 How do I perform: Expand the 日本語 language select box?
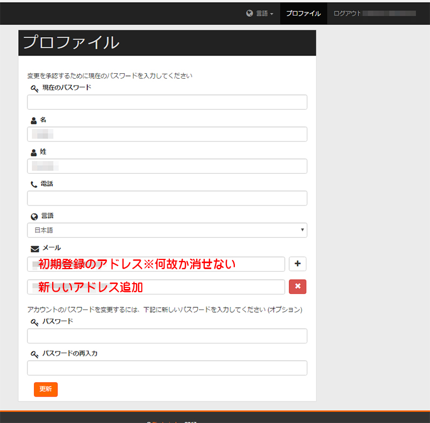click(167, 230)
